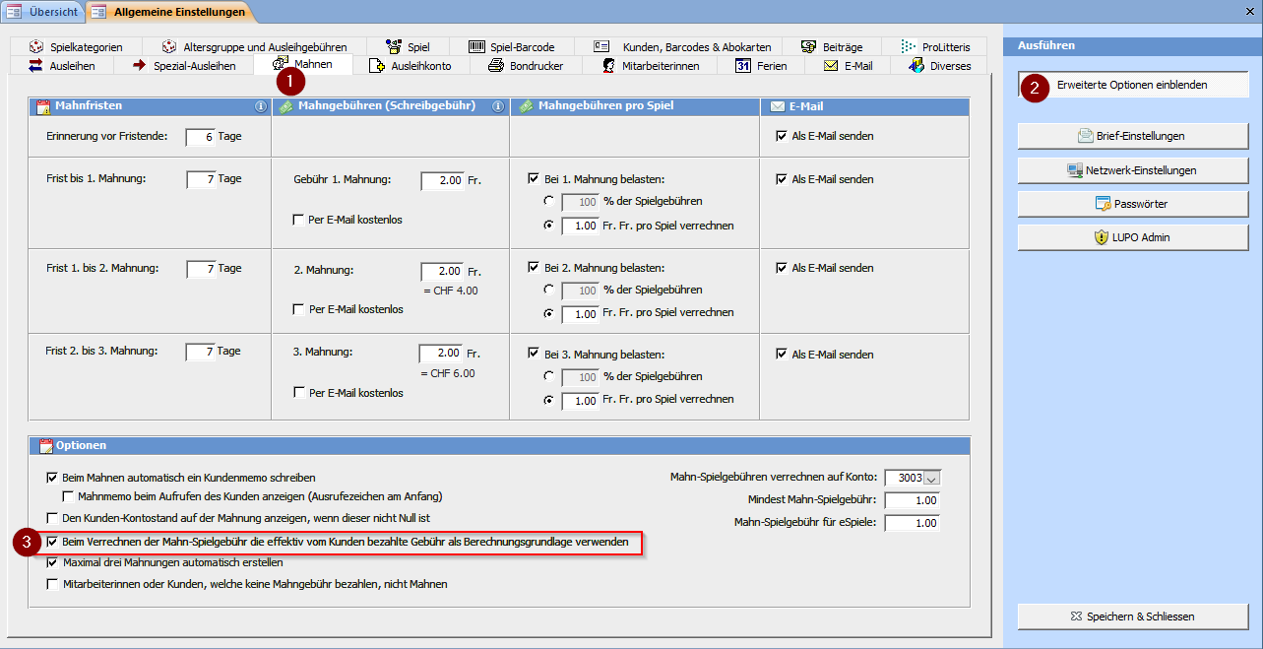Toggle Als E-Mail senden for 1. Mahnung
This screenshot has width=1263, height=649.
[x=782, y=179]
